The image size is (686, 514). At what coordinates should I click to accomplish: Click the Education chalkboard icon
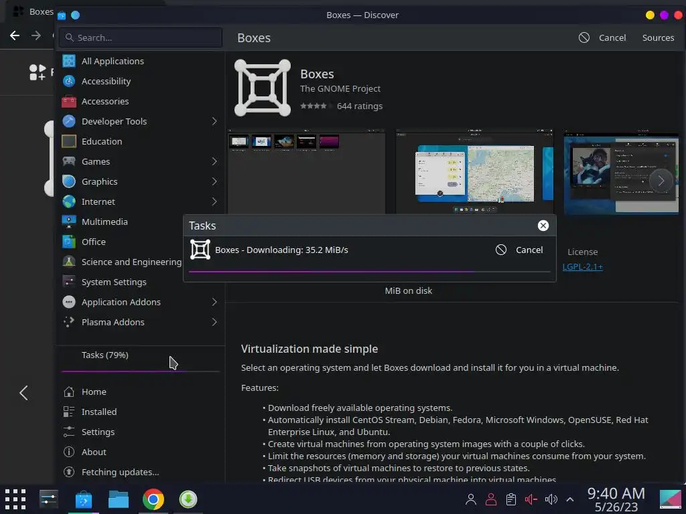69,141
